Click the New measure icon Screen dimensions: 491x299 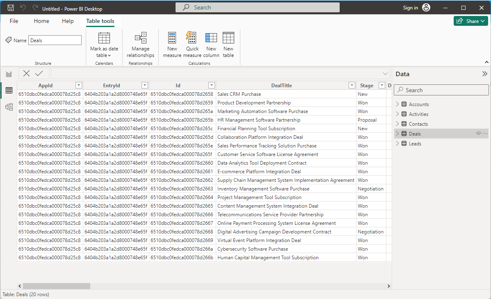[x=172, y=39]
